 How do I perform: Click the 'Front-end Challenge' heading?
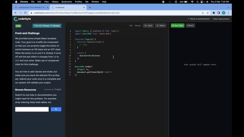tap(27, 33)
